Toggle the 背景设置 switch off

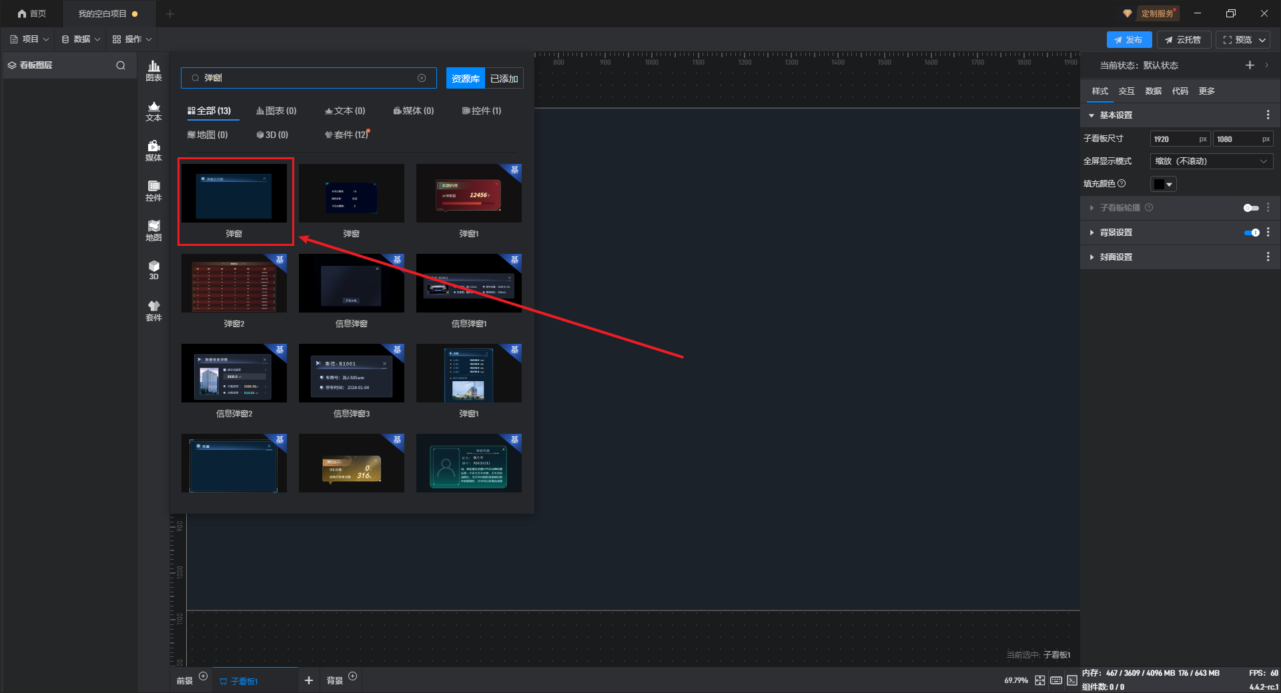(1251, 233)
